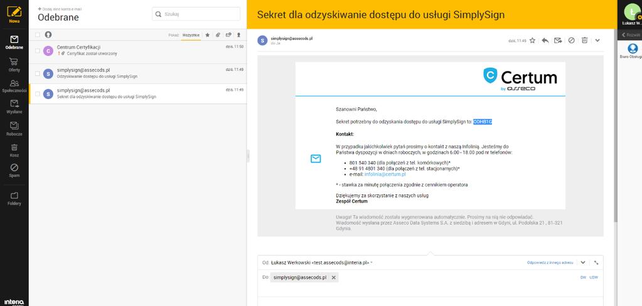The width and height of the screenshot is (642, 306).
Task: Add a UDW hidden-copy recipient field
Action: pyautogui.click(x=594, y=277)
